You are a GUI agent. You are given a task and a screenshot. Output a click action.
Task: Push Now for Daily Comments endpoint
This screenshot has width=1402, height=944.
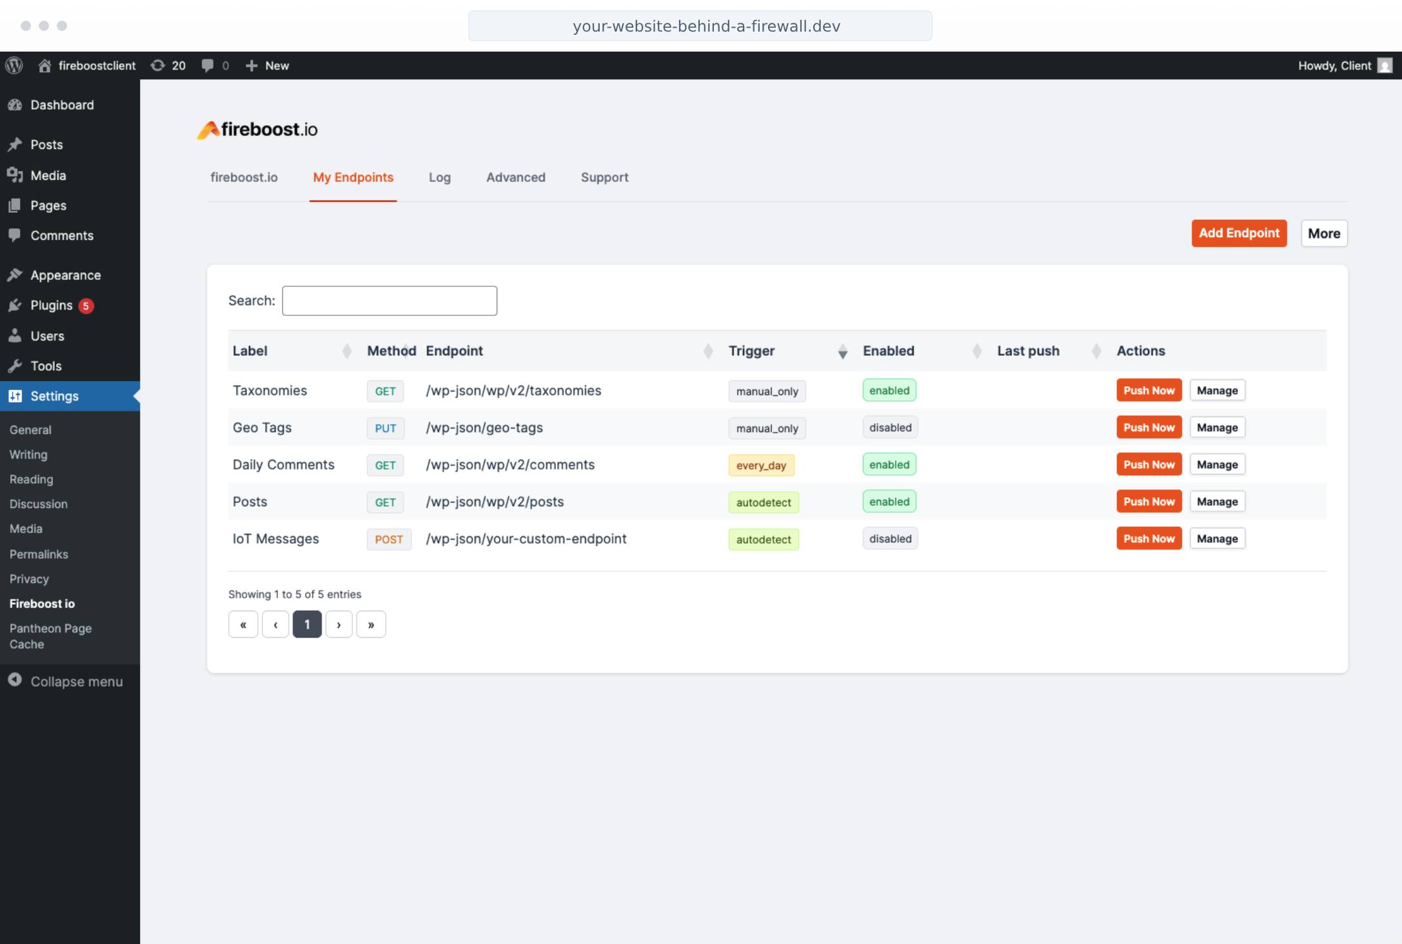(1149, 464)
